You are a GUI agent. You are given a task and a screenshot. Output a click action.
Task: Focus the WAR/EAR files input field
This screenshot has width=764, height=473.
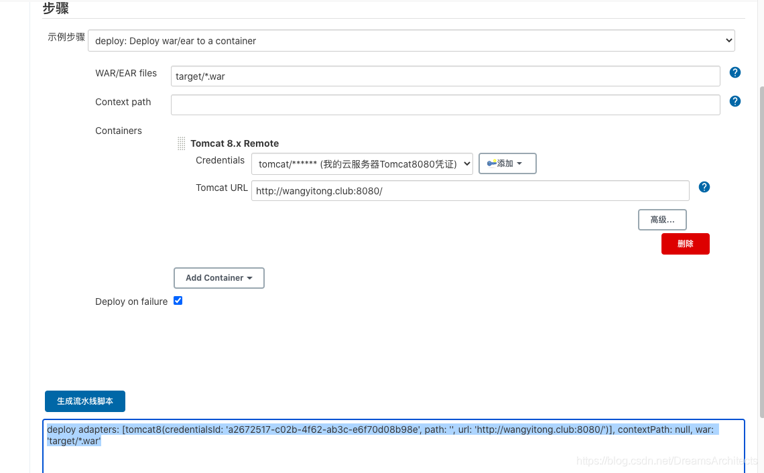(x=445, y=76)
